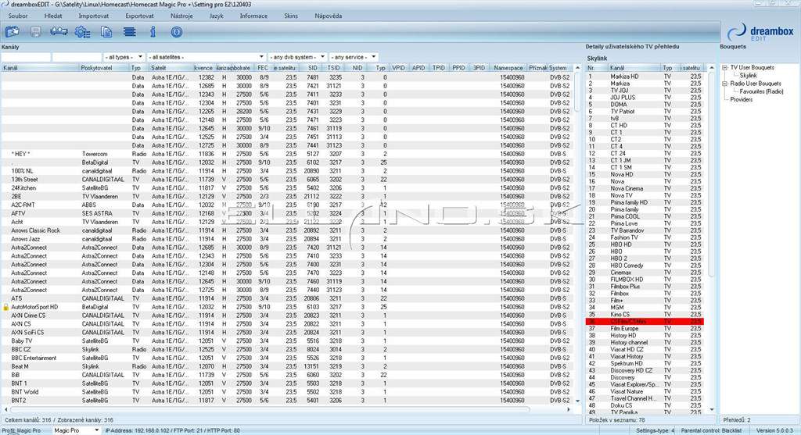Select 'TV JOJ' in Skylink list
Image resolution: width=801 pixels, height=435 pixels.
click(645, 91)
